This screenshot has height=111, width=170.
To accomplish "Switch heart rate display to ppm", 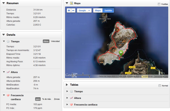I will (x=38, y=99).
